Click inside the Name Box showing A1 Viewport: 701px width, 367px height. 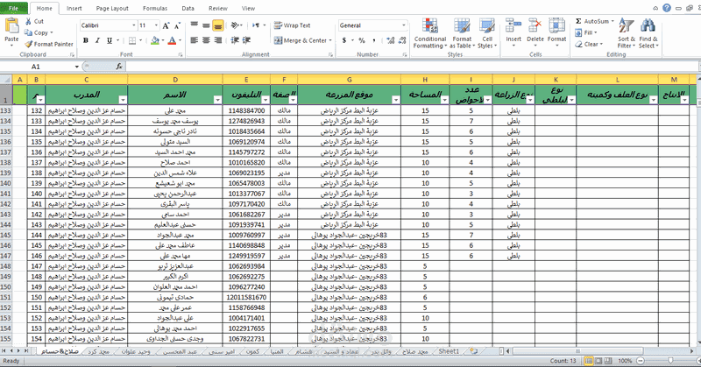tap(44, 66)
